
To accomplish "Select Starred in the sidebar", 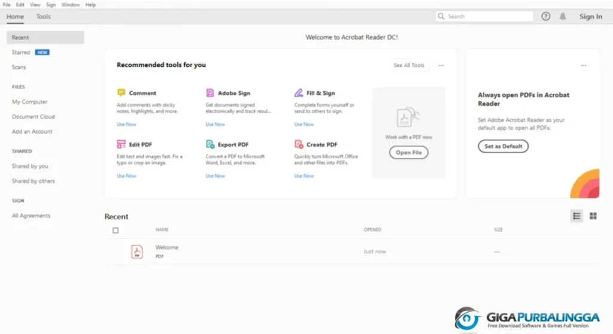I will pos(21,53).
